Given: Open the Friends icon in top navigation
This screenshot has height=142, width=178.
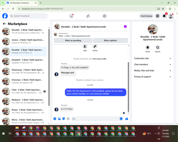Looking at the screenshot, I should click(88, 16).
